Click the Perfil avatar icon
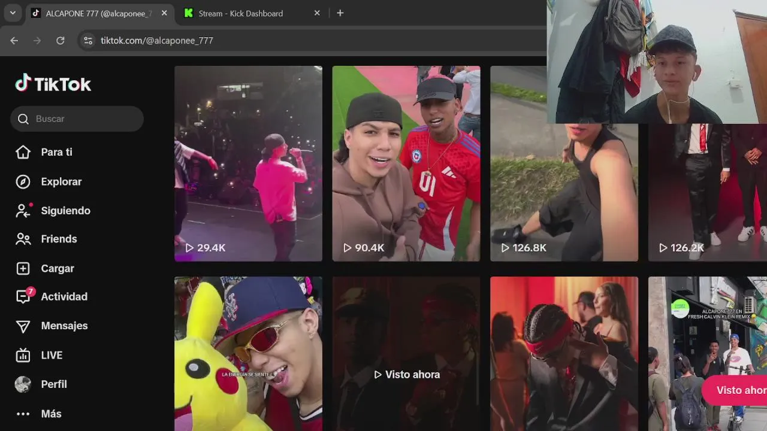The width and height of the screenshot is (767, 431). [x=23, y=384]
